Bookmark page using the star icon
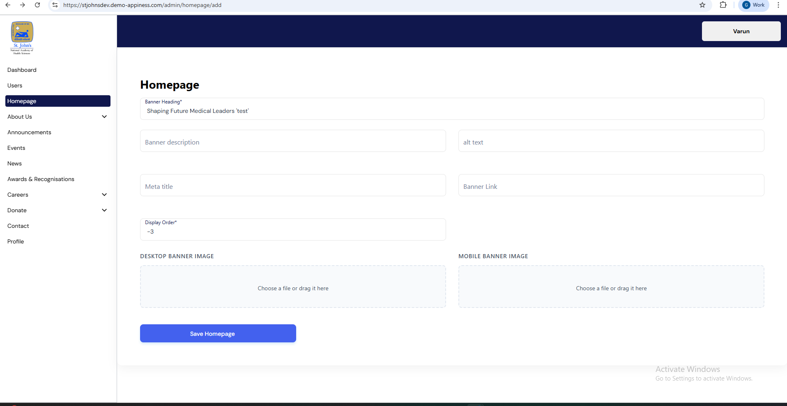 point(702,5)
